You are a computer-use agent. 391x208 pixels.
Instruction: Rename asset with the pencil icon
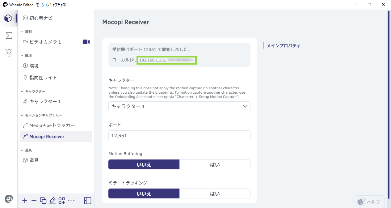[53, 201]
